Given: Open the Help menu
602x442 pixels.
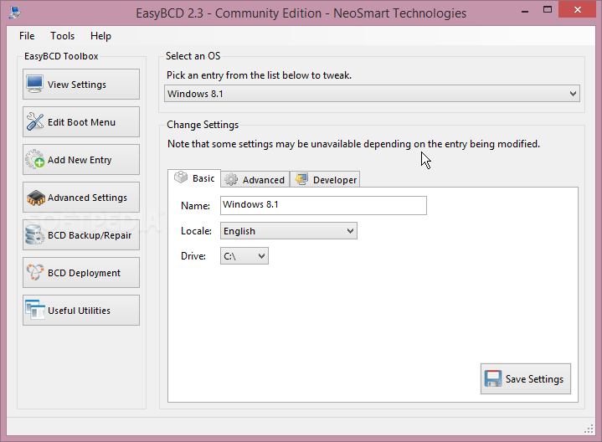Looking at the screenshot, I should 100,36.
